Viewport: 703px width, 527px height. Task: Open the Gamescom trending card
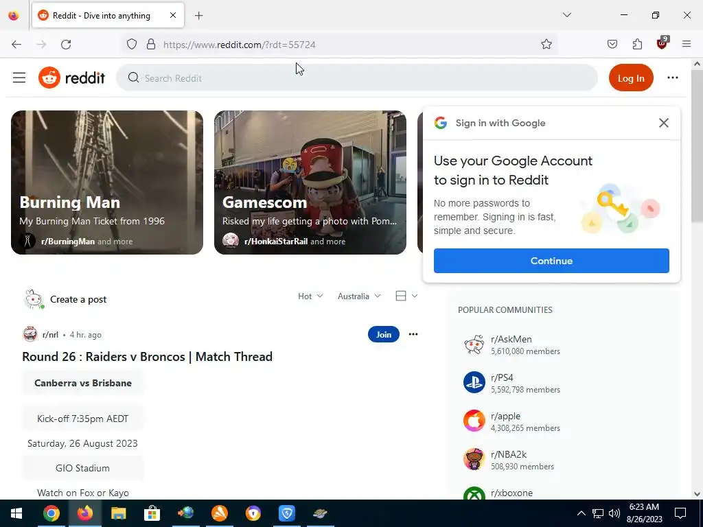coord(310,183)
